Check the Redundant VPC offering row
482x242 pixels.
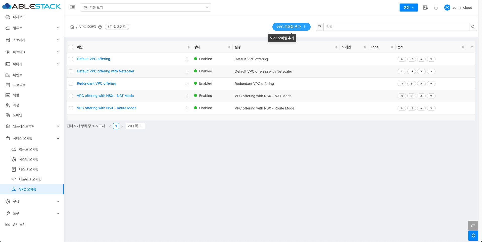(x=71, y=84)
